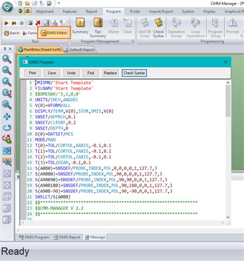The width and height of the screenshot is (244, 261).
Task: Click the Open folder icon in quick access toolbar
Action: (x=27, y=3)
